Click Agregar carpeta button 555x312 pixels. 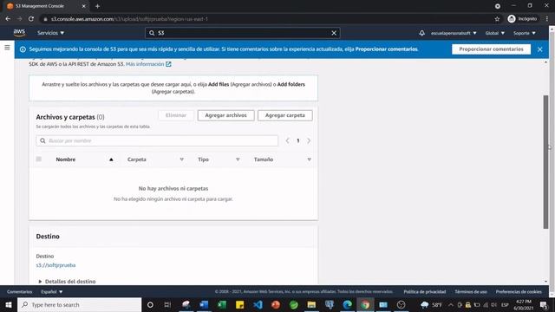coord(285,115)
